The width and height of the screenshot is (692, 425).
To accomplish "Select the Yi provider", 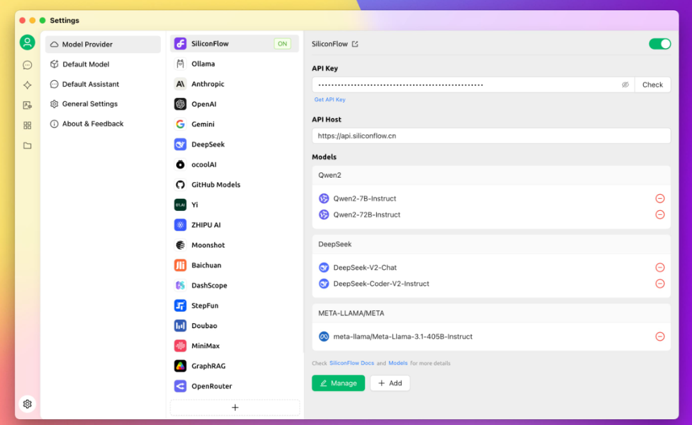I will (x=235, y=204).
